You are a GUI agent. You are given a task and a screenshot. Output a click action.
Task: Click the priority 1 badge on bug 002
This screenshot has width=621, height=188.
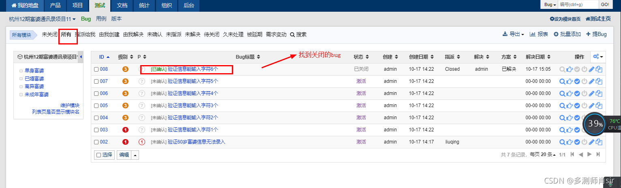click(x=141, y=142)
